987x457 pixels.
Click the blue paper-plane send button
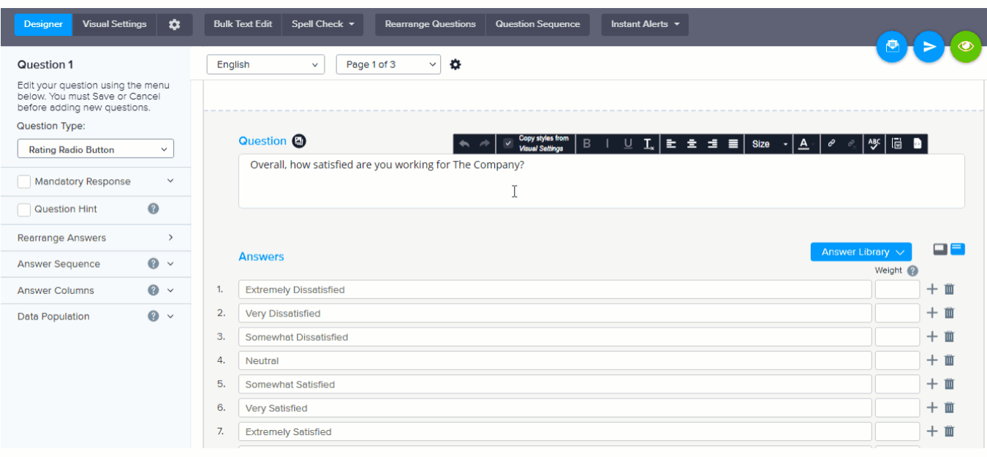tap(929, 47)
